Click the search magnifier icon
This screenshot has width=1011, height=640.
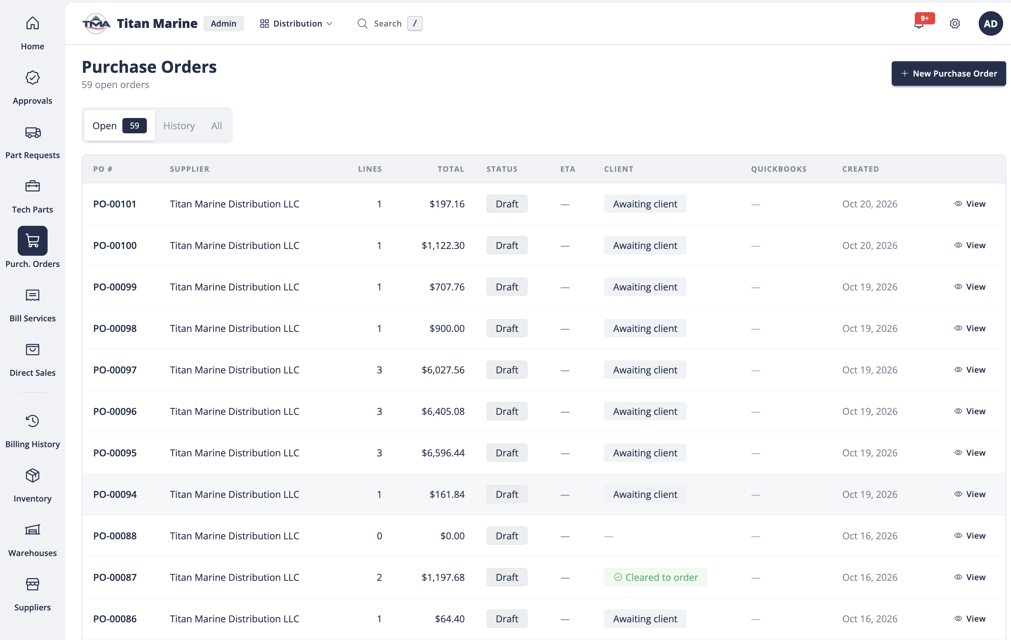362,23
